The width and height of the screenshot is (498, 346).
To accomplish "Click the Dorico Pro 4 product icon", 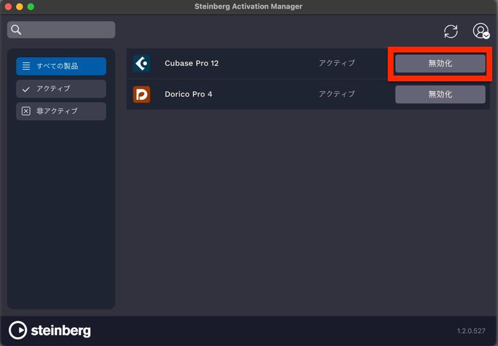I will [x=141, y=94].
